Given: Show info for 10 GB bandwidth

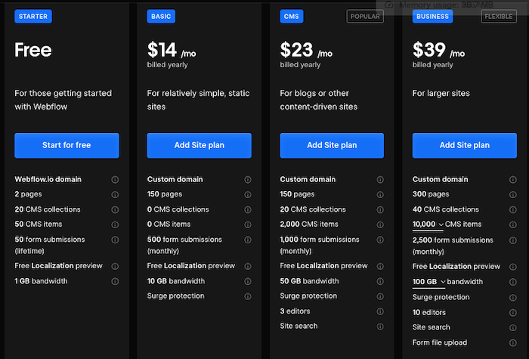Looking at the screenshot, I should click(248, 281).
